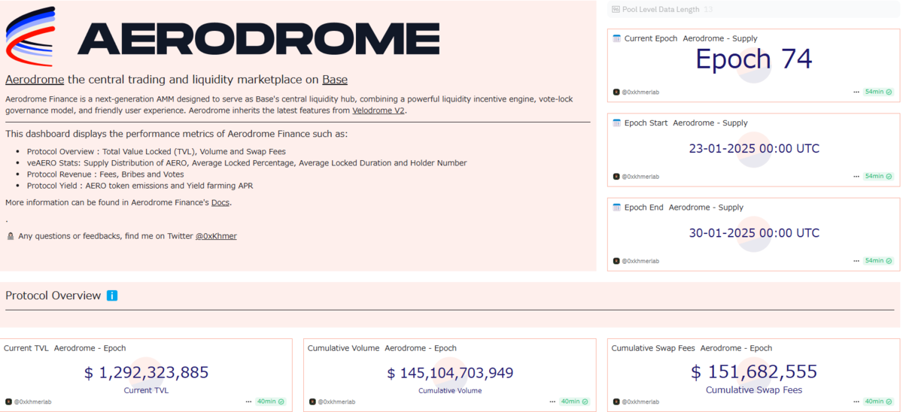Click the veAERO Stats bullet line
This screenshot has height=412, width=903.
tap(247, 163)
